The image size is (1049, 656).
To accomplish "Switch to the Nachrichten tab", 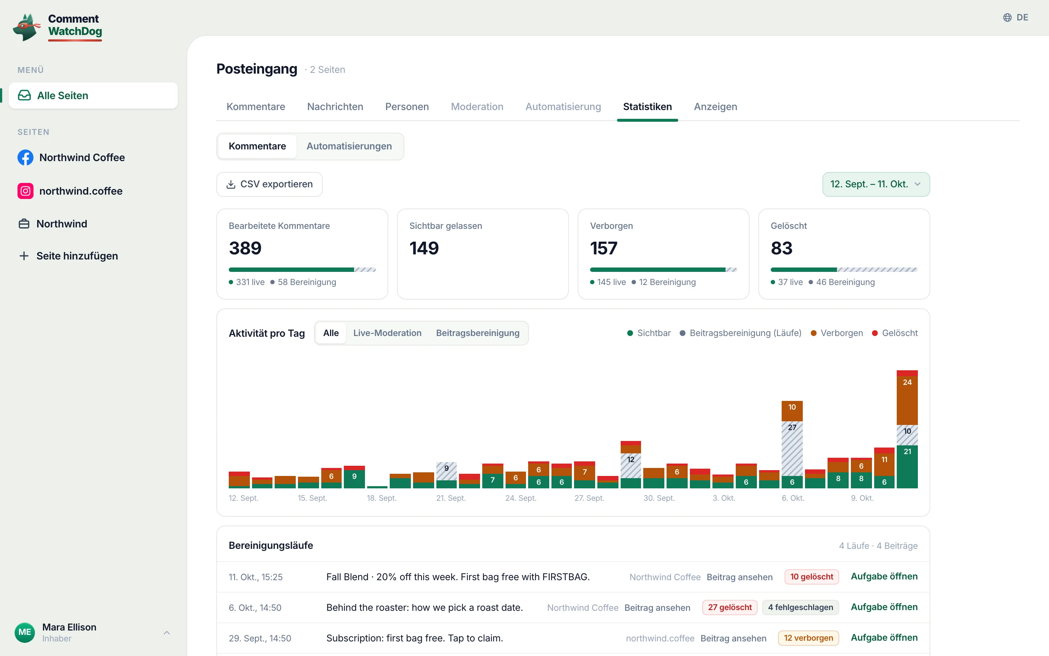I will pyautogui.click(x=335, y=107).
